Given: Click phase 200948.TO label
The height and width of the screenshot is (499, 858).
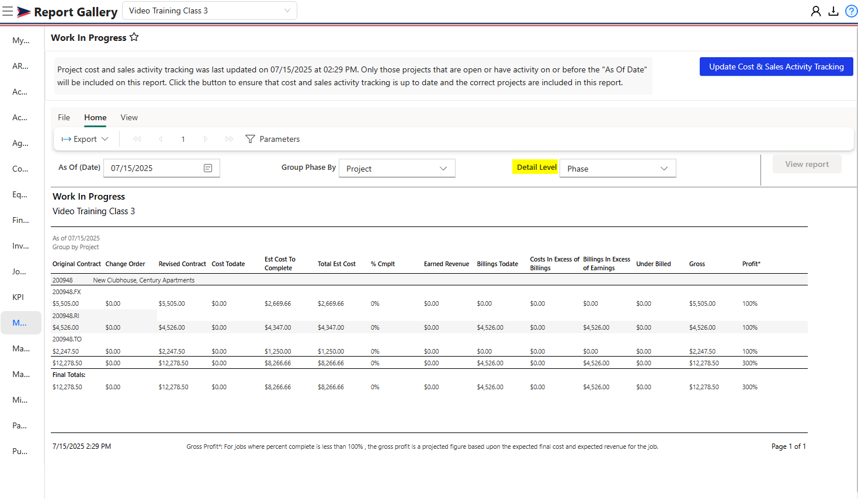Looking at the screenshot, I should pyautogui.click(x=67, y=339).
